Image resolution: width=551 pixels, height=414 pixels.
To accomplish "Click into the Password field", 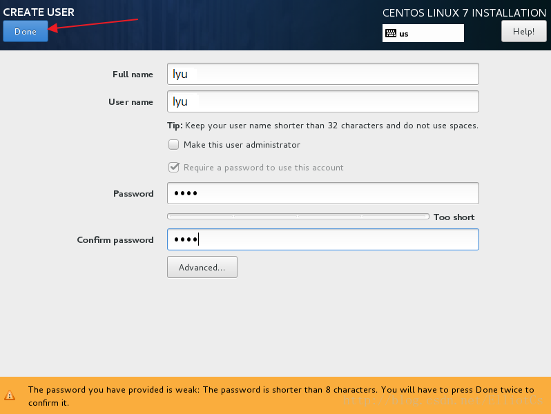I will pos(323,193).
